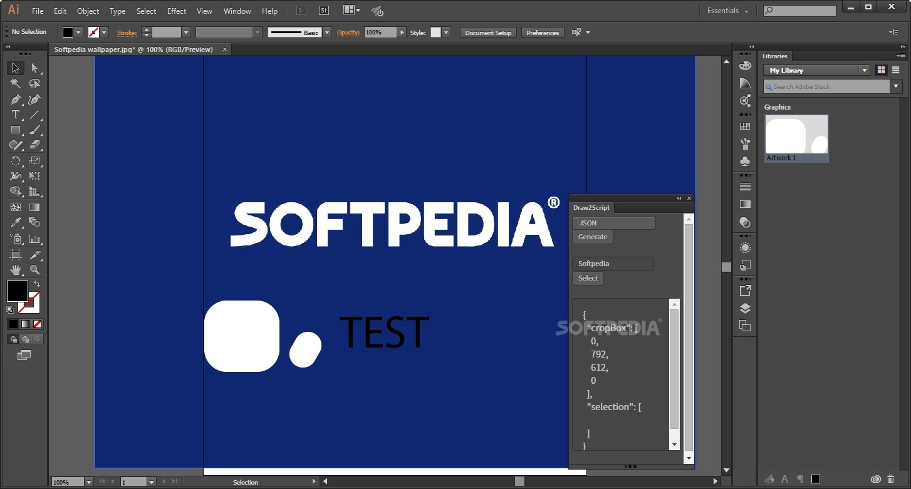This screenshot has width=911, height=489.
Task: Click Document Setup button
Action: point(488,33)
